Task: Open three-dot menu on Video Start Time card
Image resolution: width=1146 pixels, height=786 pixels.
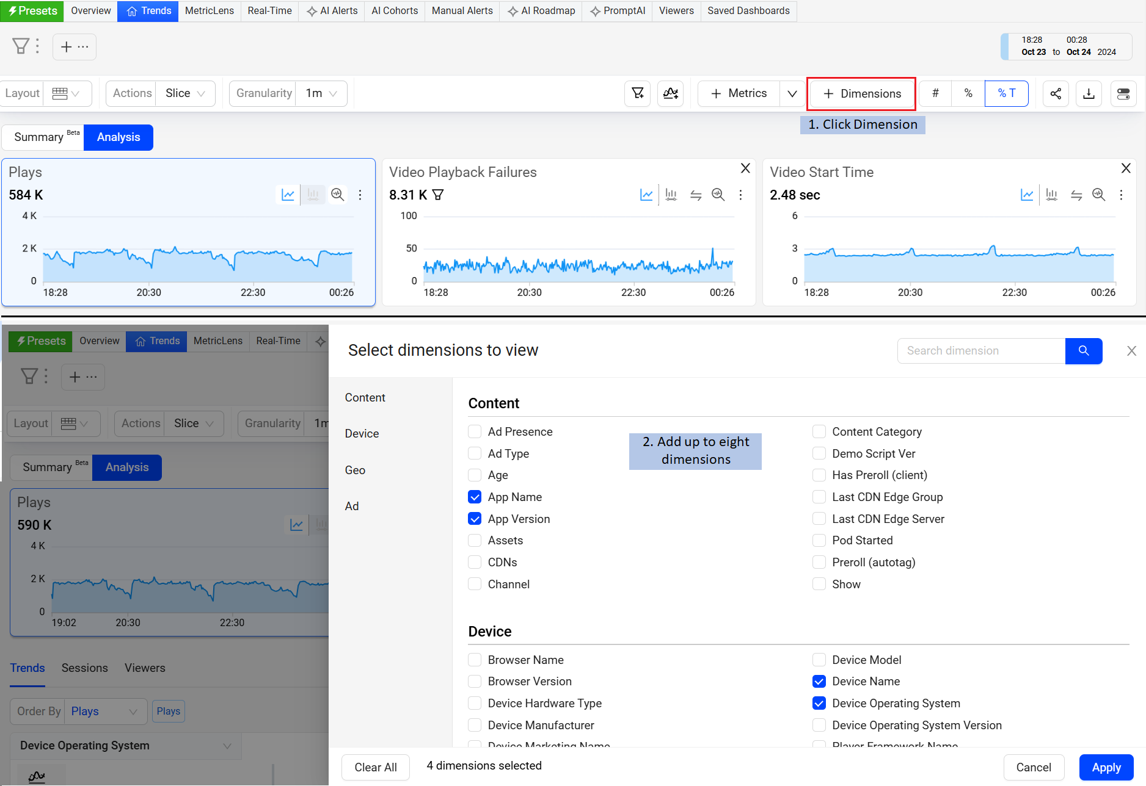Action: click(x=1121, y=195)
